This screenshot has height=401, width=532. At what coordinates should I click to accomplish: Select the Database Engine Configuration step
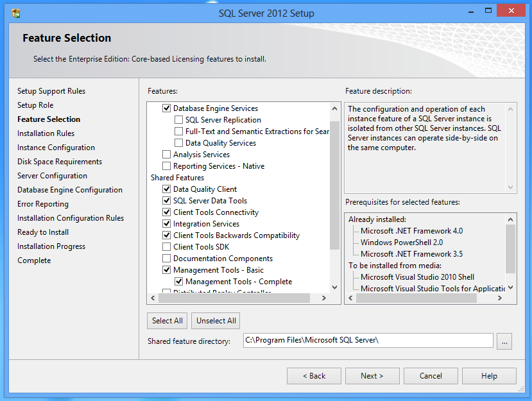[70, 190]
